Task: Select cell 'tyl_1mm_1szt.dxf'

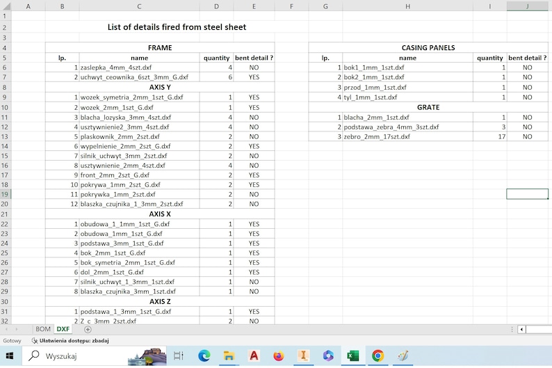Action: pos(407,97)
